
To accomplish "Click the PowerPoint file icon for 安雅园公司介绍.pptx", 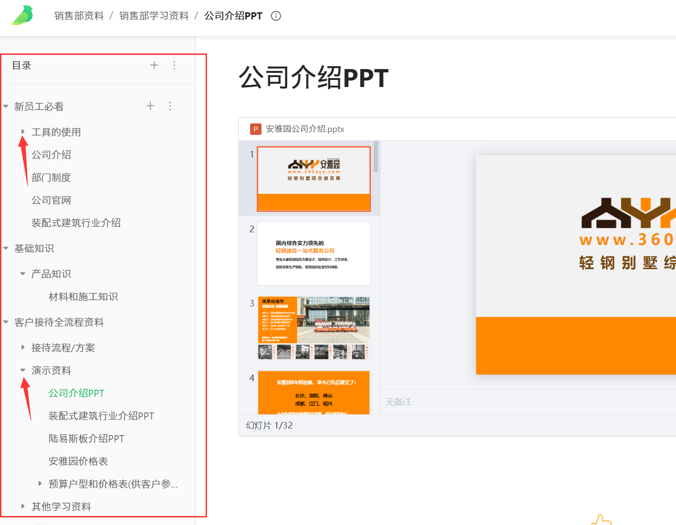I will 256,129.
